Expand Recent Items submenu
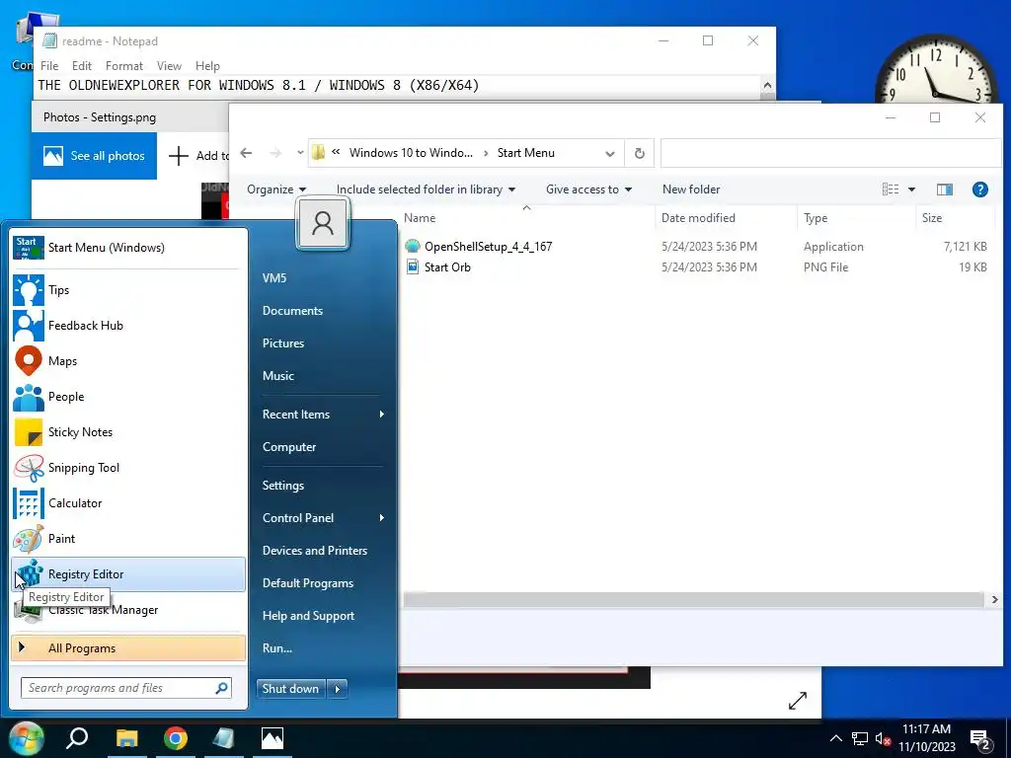The image size is (1011, 758). pyautogui.click(x=323, y=415)
